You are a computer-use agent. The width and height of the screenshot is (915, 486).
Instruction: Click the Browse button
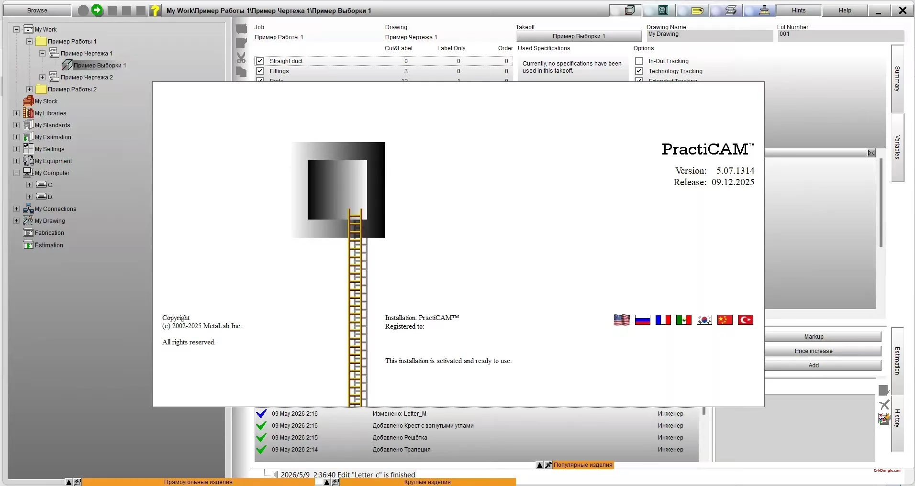[x=37, y=10]
